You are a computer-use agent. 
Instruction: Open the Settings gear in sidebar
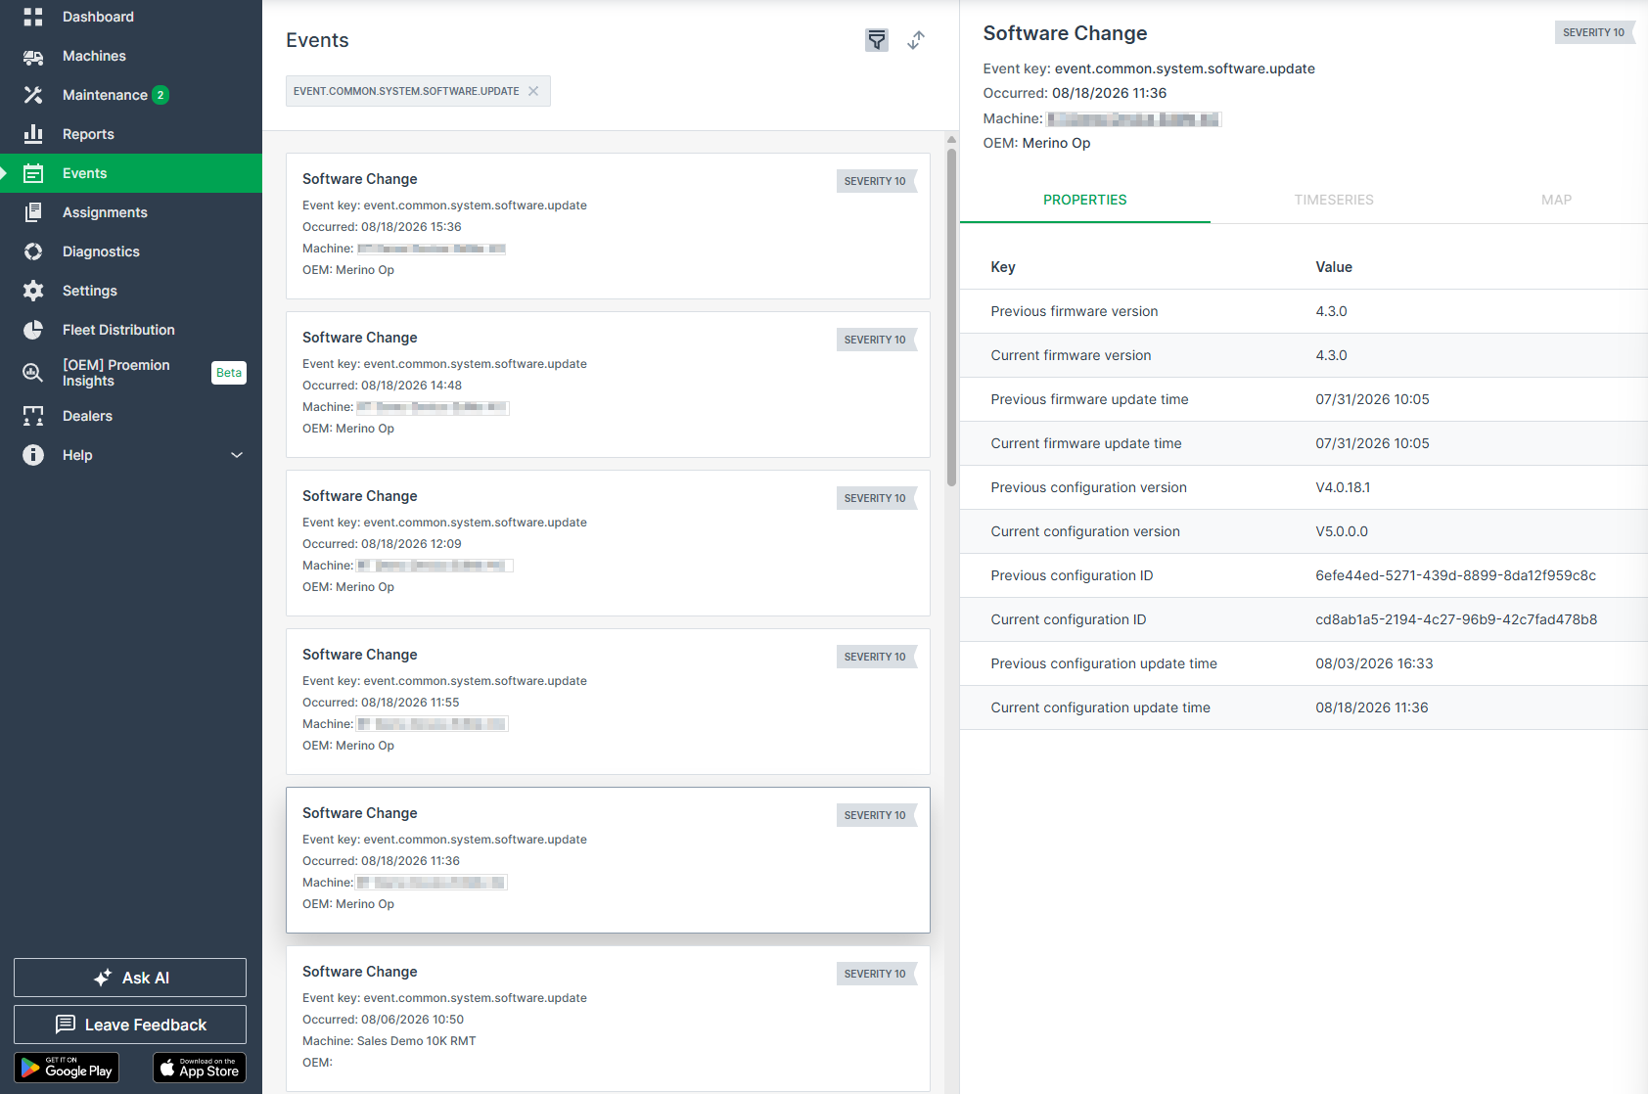[33, 291]
